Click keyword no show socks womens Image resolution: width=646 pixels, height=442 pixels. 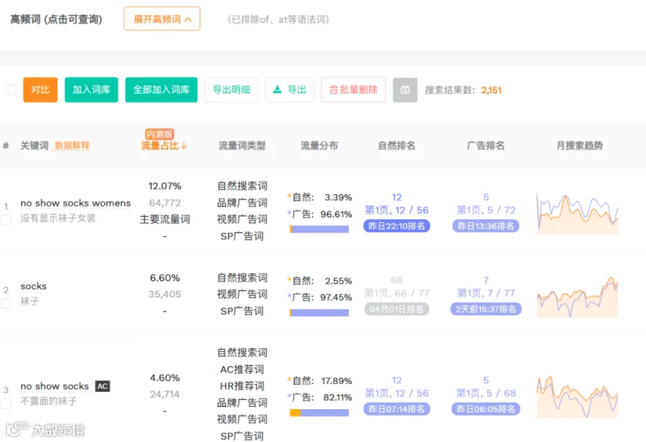pyautogui.click(x=75, y=203)
